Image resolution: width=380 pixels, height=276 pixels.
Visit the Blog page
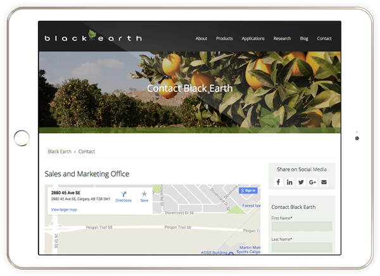pyautogui.click(x=304, y=39)
